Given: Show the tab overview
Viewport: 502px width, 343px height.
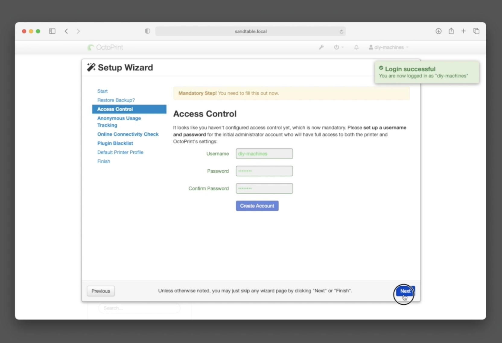Looking at the screenshot, I should 476,31.
